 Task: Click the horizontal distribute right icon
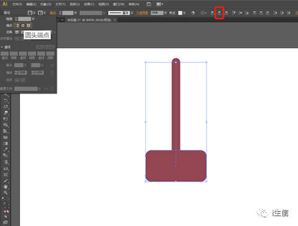289,13
